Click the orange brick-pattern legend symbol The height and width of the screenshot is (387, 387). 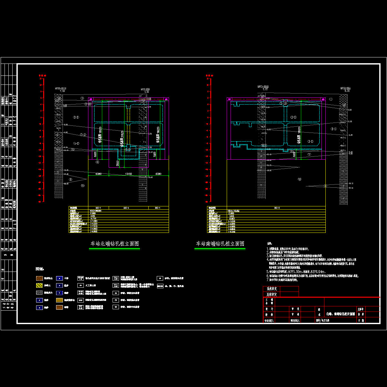[x=59, y=307]
